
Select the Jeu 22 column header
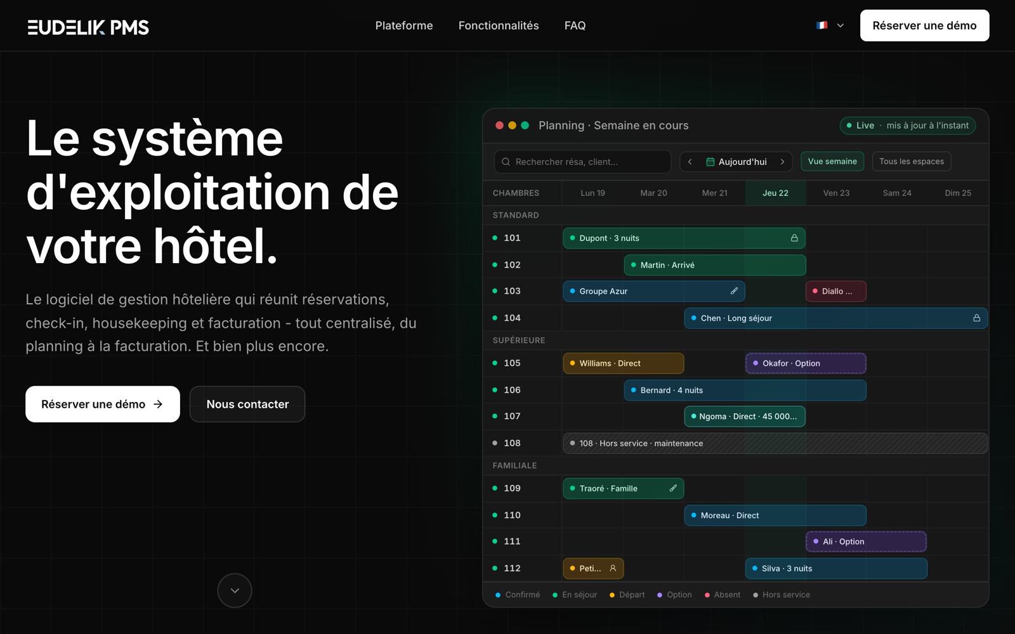pos(775,193)
